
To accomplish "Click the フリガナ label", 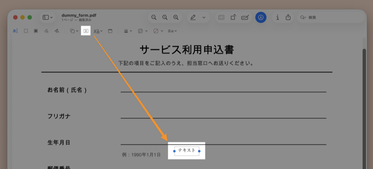I will [x=59, y=116].
